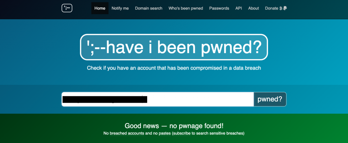Submit search with the pwned? button
348x143 pixels.
270,99
